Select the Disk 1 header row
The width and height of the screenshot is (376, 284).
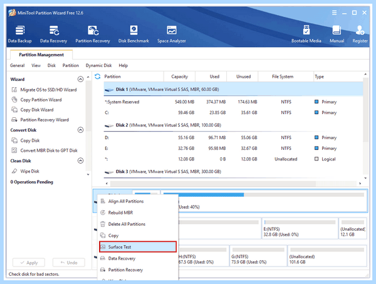tap(233, 89)
